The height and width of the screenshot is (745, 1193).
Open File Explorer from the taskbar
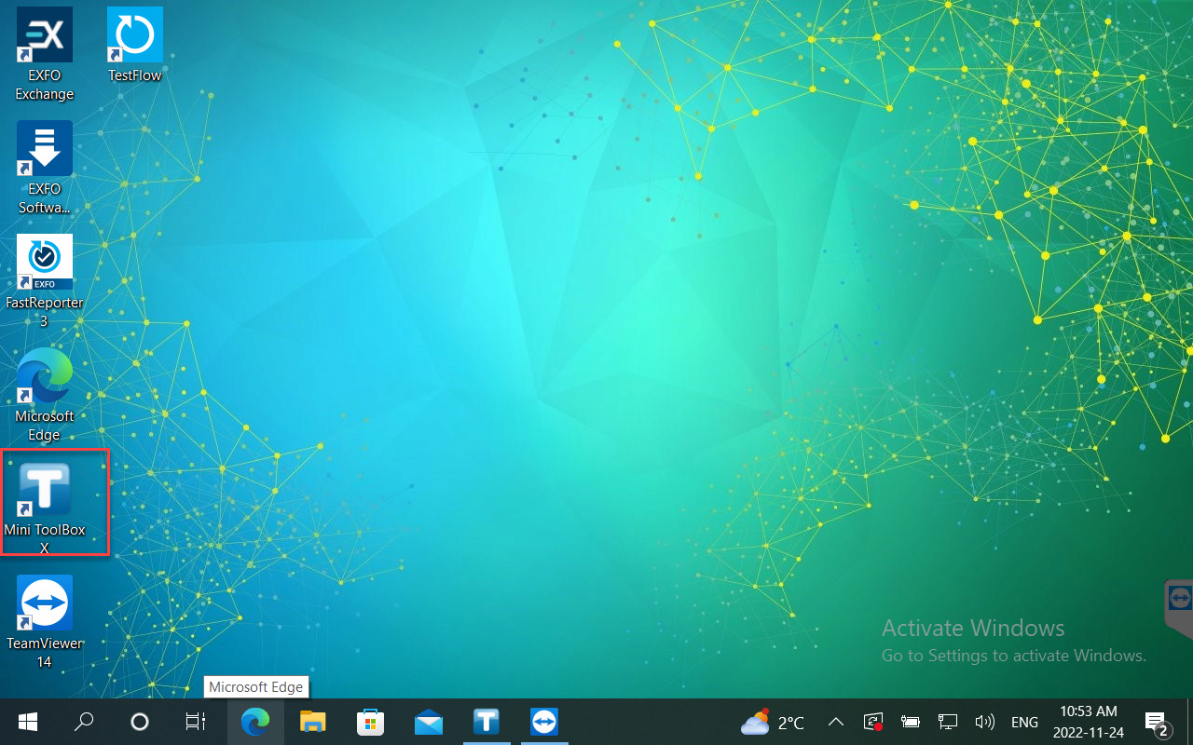(312, 722)
